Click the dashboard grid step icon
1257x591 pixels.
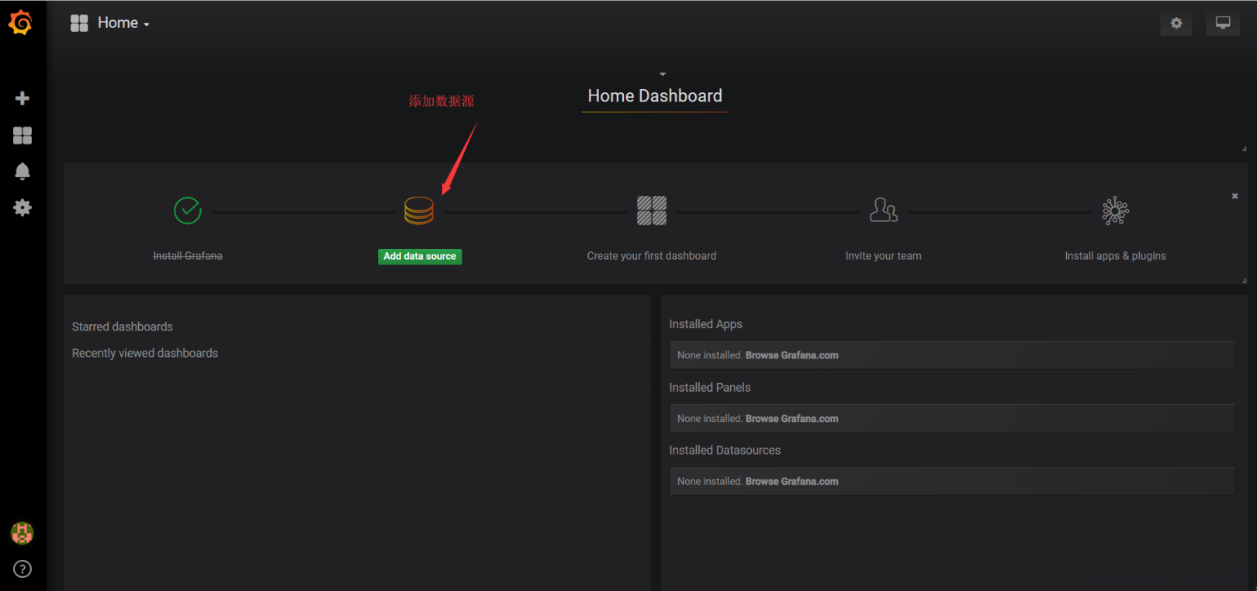coord(652,210)
